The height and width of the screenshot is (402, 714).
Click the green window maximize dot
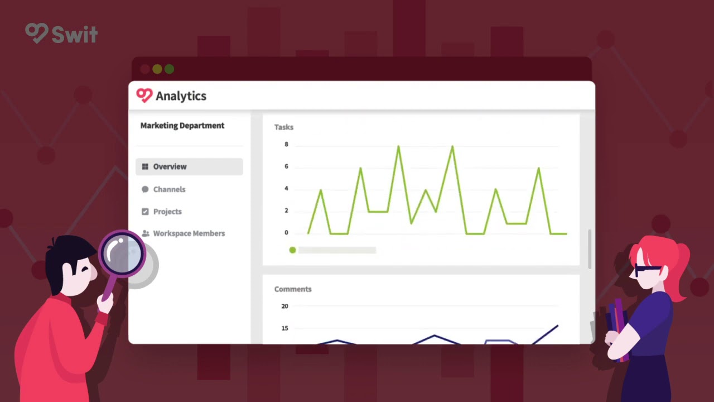[x=170, y=69]
